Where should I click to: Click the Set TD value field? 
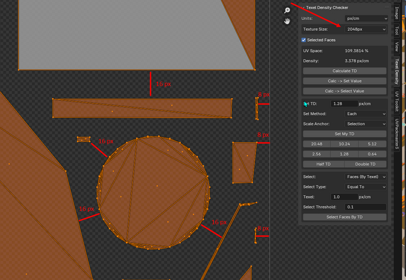(x=344, y=104)
